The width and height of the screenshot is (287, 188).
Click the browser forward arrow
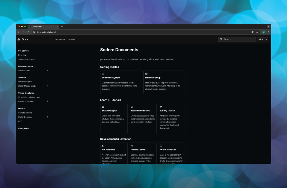23,32
